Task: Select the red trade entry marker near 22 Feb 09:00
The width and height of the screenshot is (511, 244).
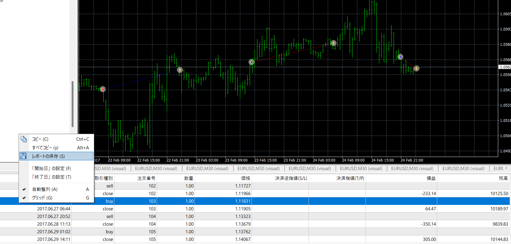Action: point(103,89)
